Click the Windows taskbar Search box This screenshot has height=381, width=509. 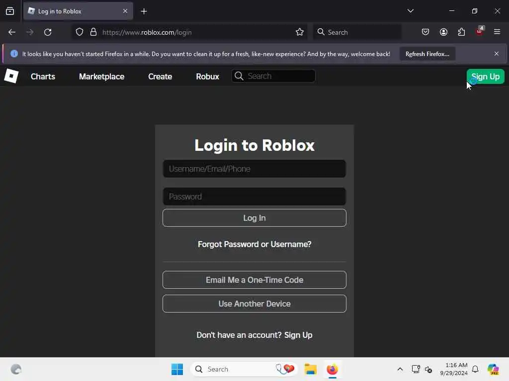click(244, 369)
